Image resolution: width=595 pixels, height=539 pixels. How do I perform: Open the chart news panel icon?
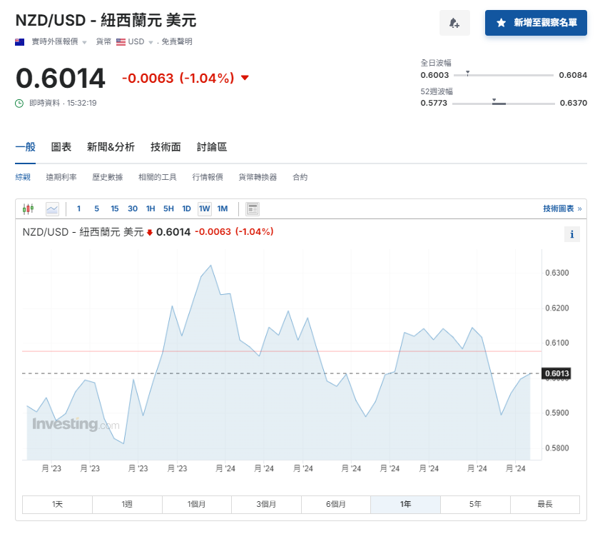pyautogui.click(x=253, y=208)
